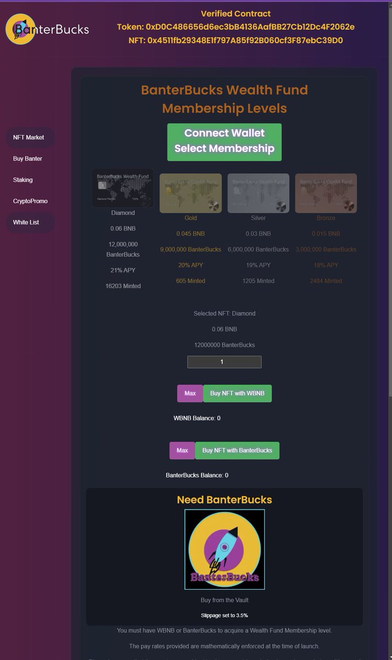Screen dimensions: 392x660
Task: Click the 3,000,000 BanterBucks text
Action: pos(326,250)
